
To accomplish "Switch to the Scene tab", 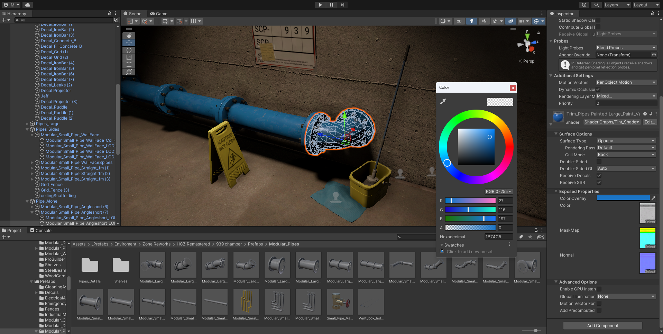I will (132, 13).
